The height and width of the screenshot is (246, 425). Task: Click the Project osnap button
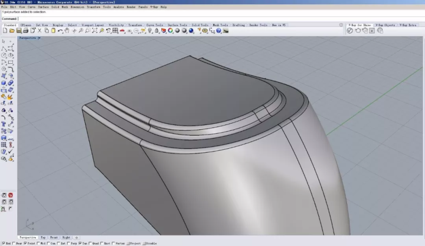click(133, 244)
